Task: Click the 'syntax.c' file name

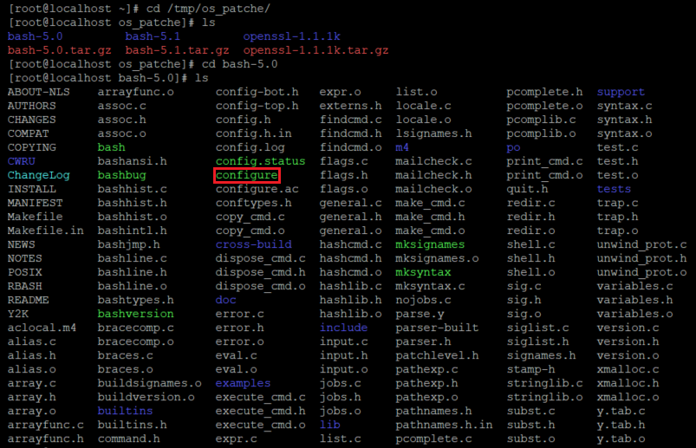Action: [x=625, y=106]
